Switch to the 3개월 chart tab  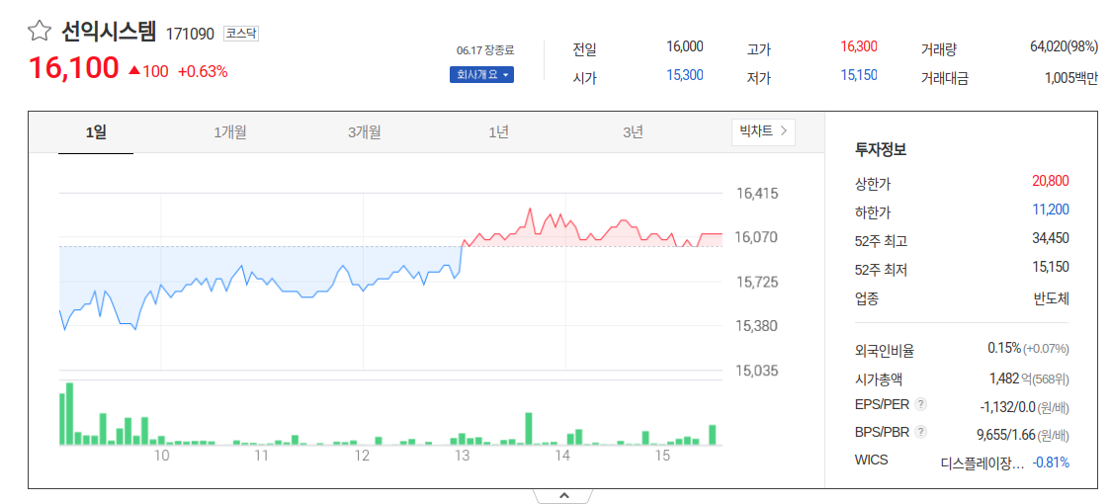[364, 131]
